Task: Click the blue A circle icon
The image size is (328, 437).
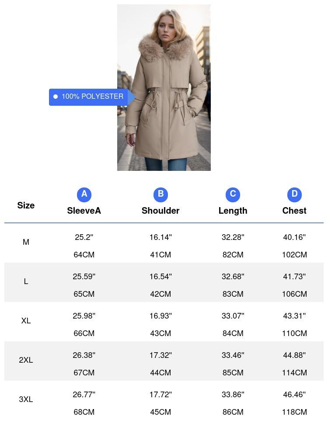Action: tap(84, 194)
